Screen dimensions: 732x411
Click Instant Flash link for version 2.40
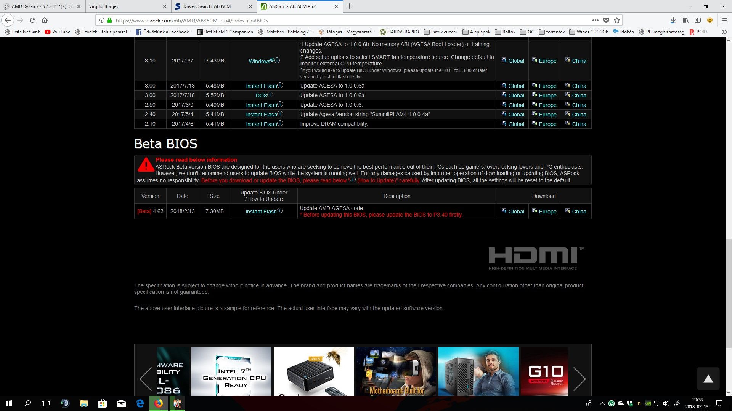(x=261, y=114)
